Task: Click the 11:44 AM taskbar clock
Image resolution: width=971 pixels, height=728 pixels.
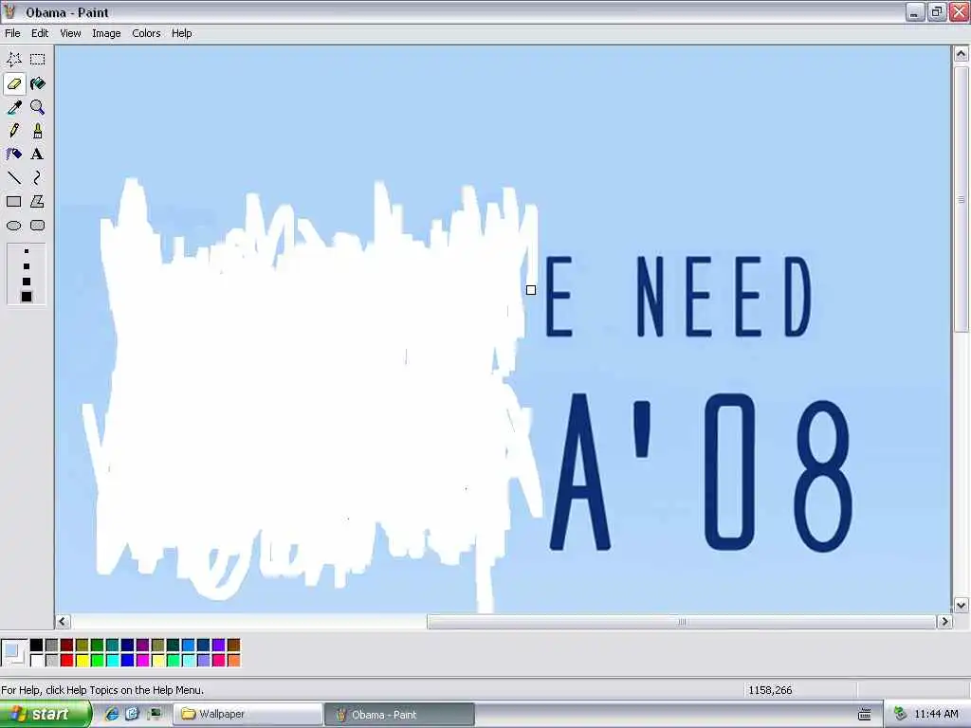Action: [x=936, y=714]
